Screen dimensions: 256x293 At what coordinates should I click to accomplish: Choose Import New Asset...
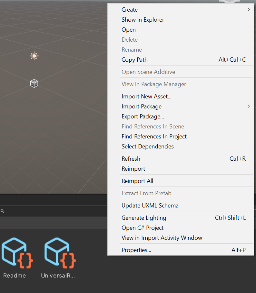181,96
